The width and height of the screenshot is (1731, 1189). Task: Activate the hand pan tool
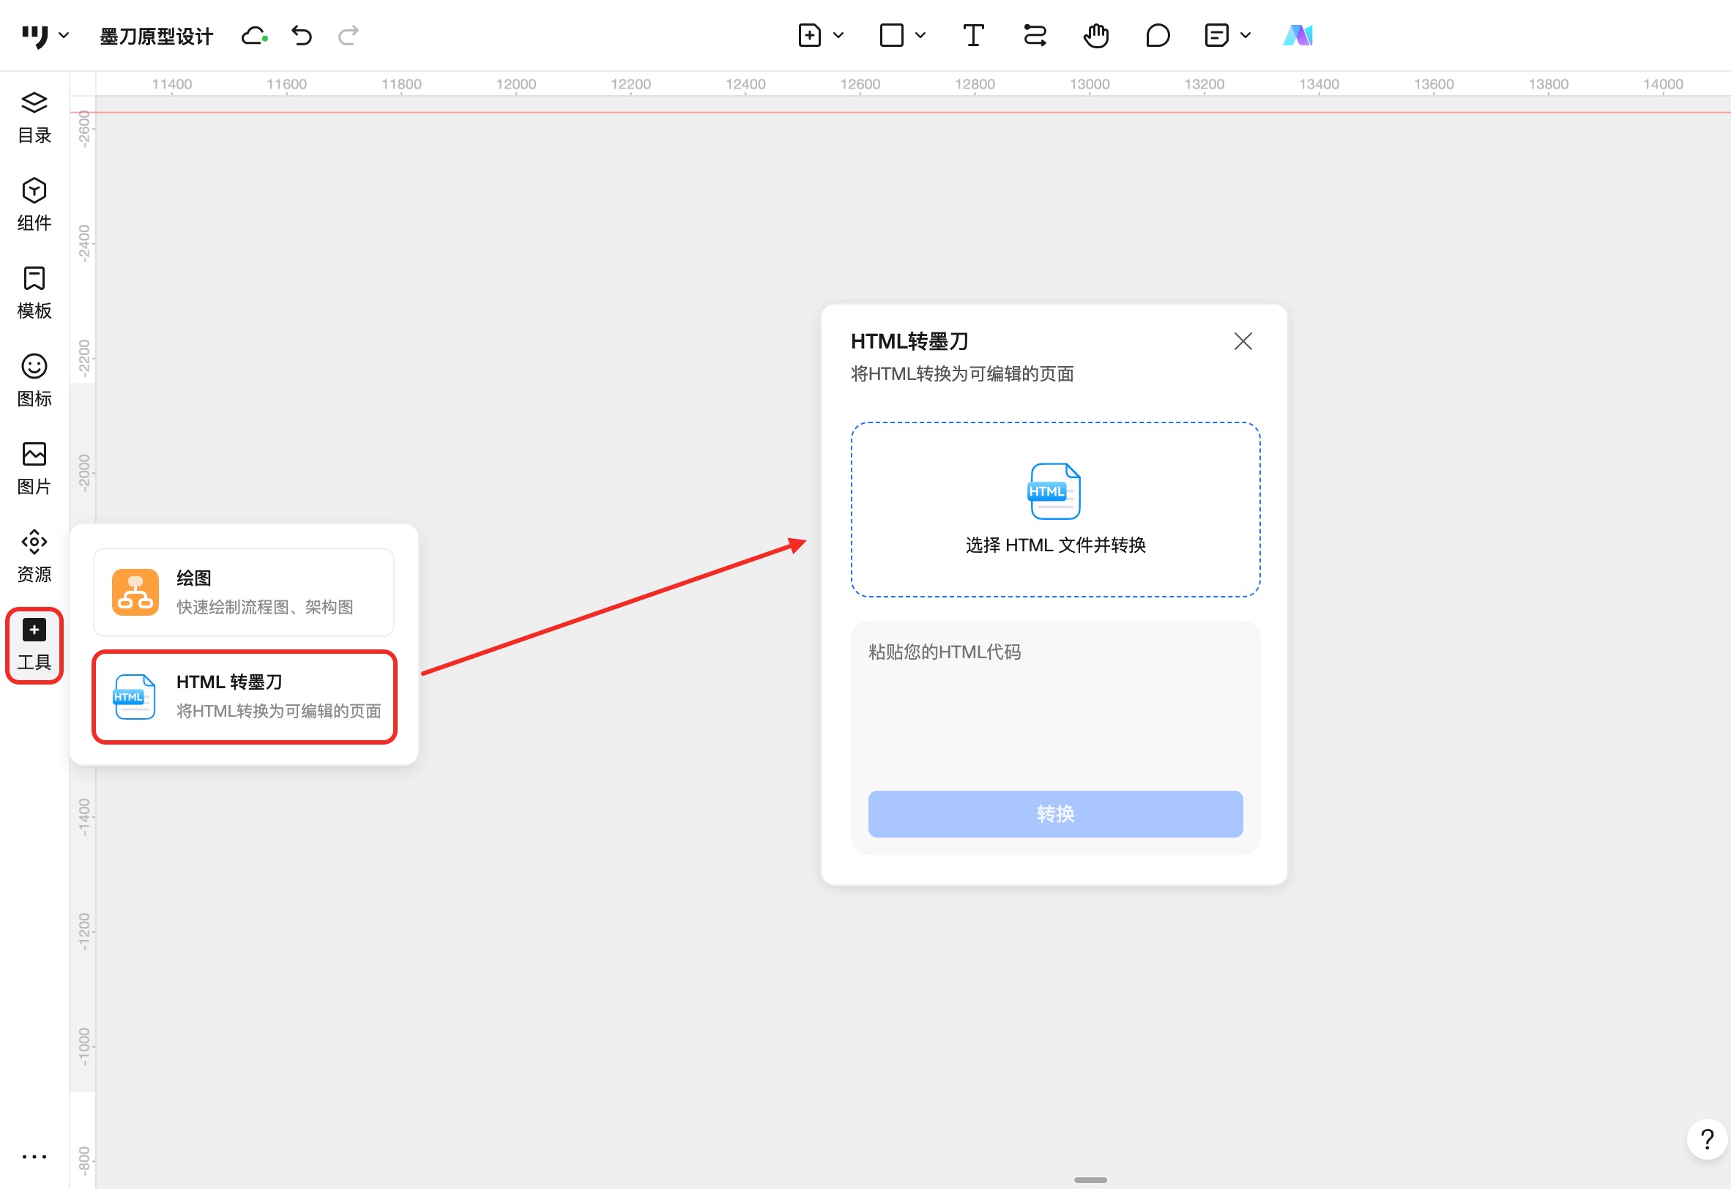(1095, 35)
